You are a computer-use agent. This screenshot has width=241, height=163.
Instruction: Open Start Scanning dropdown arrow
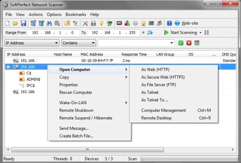201,33
